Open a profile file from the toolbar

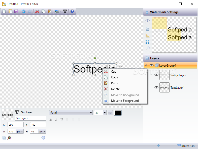(10, 12)
